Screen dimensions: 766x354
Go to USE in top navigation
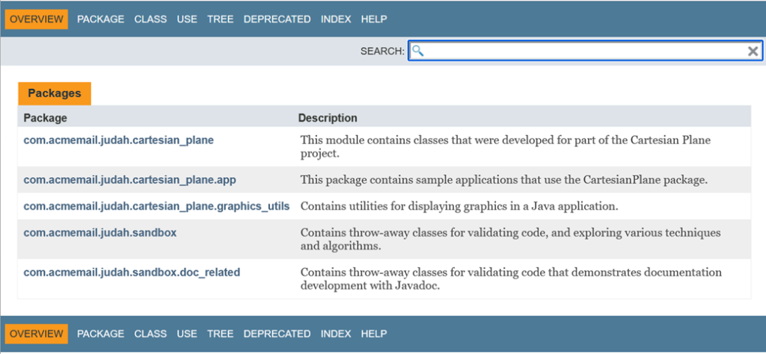187,19
